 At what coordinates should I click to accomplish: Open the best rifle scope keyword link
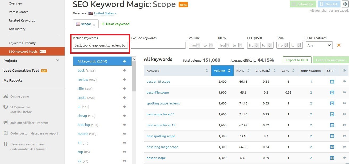[x=158, y=92]
